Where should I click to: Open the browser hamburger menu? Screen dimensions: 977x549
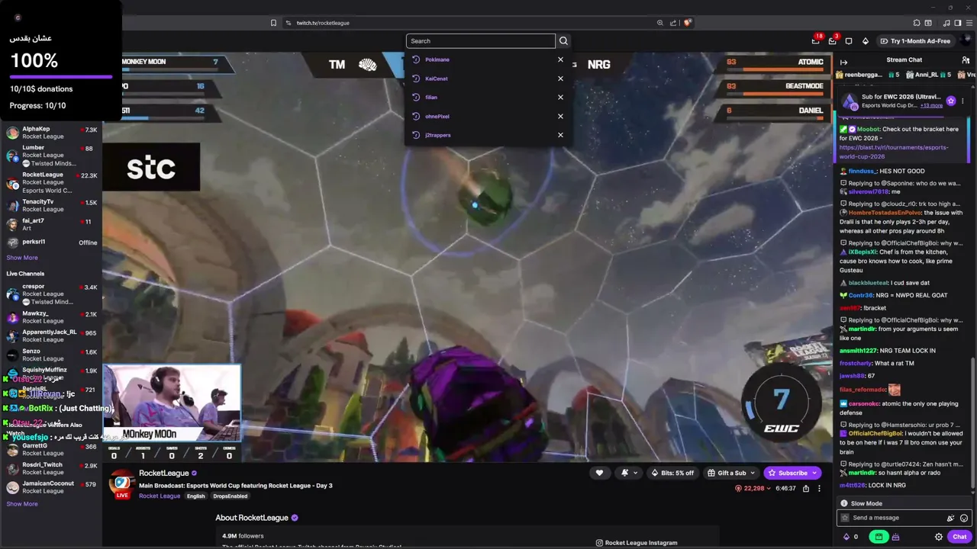click(968, 23)
